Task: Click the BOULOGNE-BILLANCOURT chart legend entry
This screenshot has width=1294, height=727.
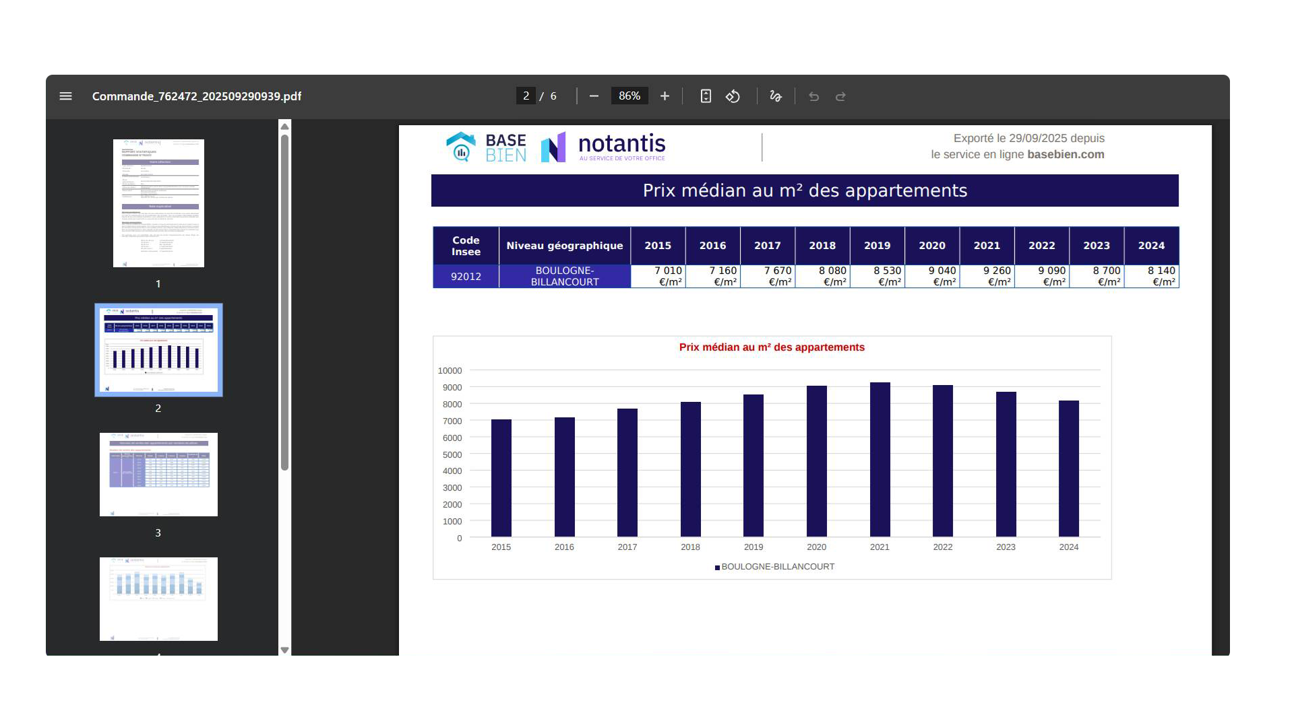Action: (777, 567)
